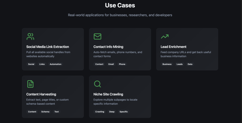Open the Social Media Link Extraction heading
This screenshot has height=123, width=242.
pos(48,47)
